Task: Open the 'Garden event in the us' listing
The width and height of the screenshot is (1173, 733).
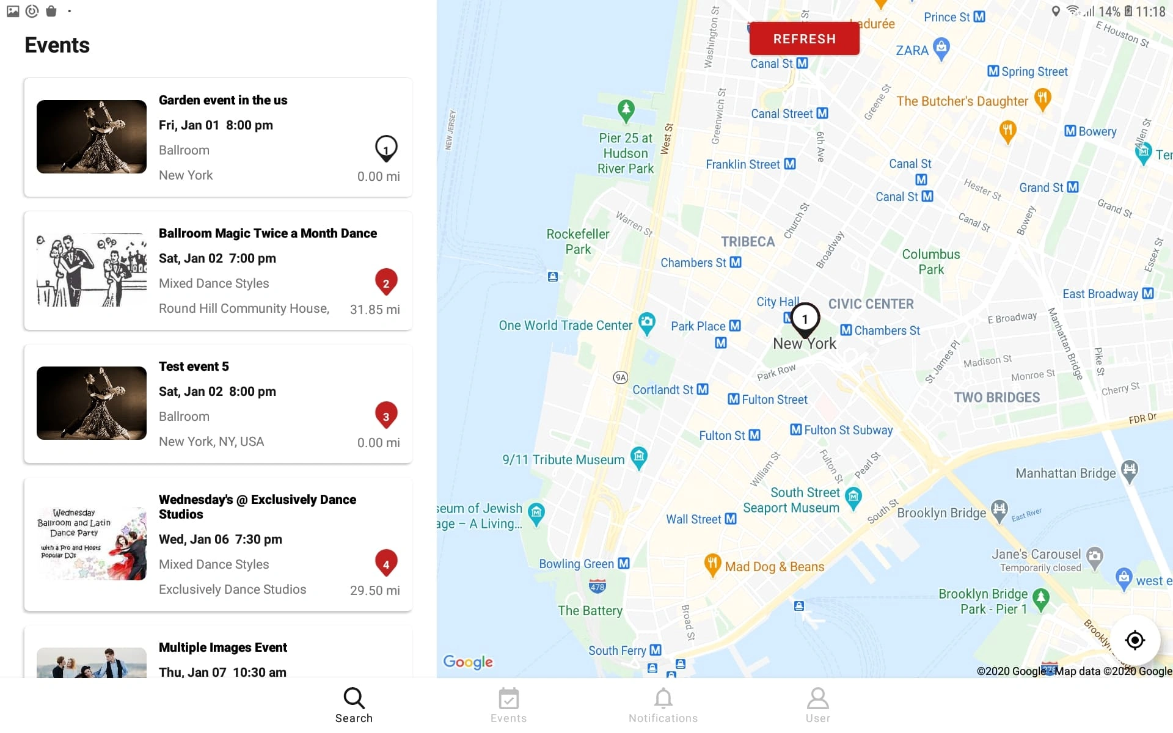Action: click(x=218, y=137)
